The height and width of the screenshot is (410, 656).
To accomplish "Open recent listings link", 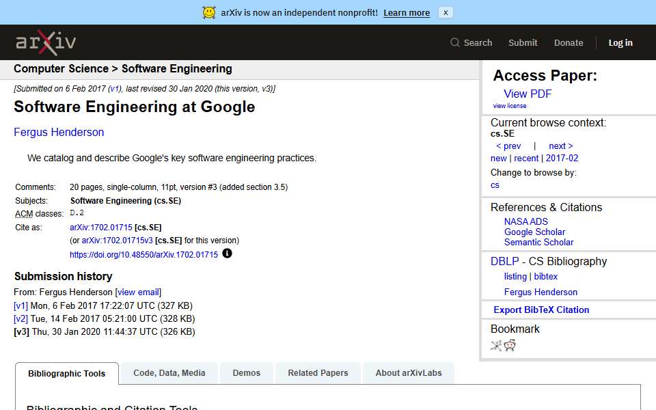I will pos(526,158).
